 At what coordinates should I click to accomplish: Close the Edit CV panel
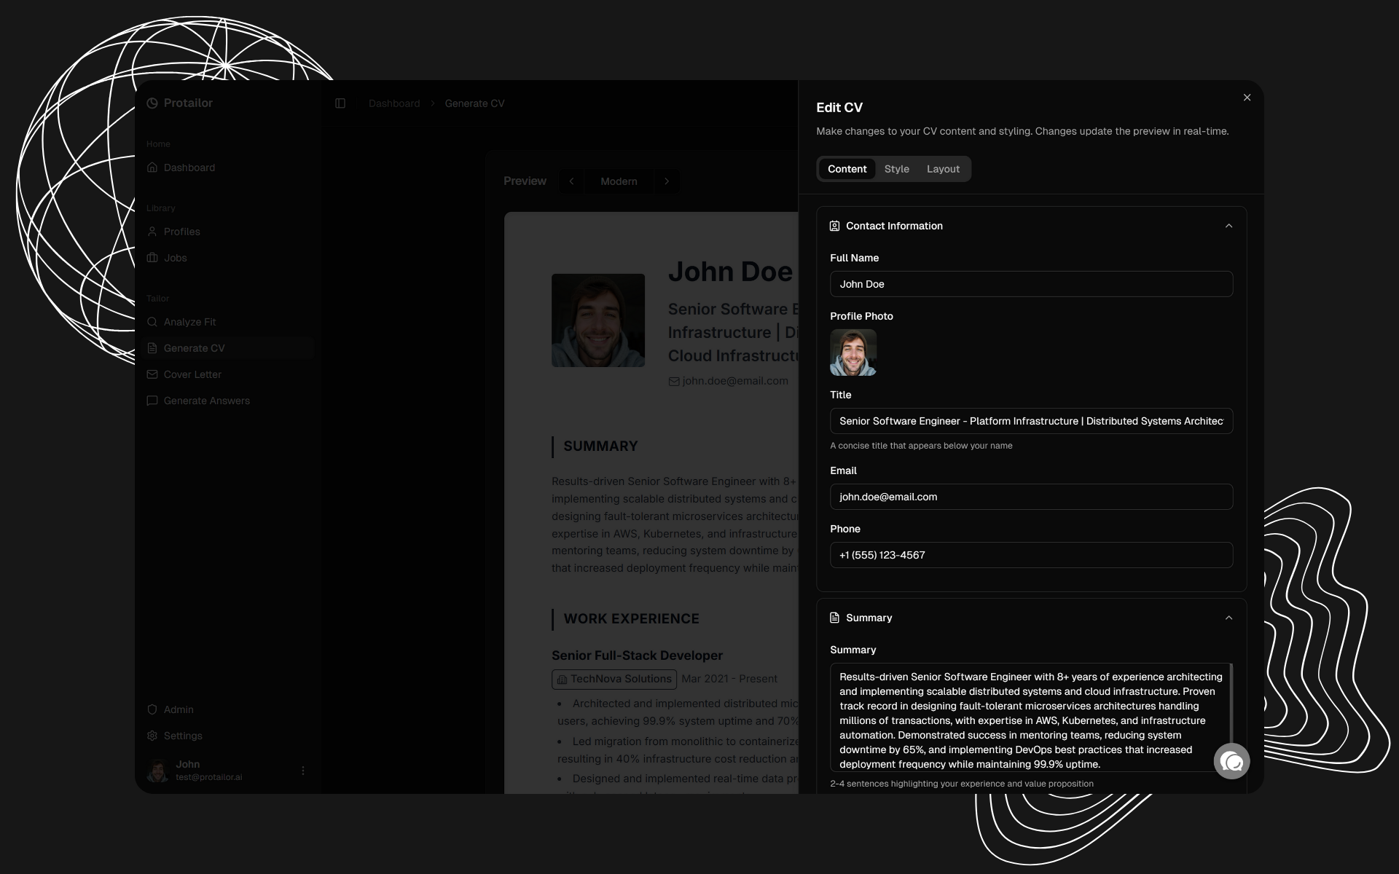tap(1247, 98)
